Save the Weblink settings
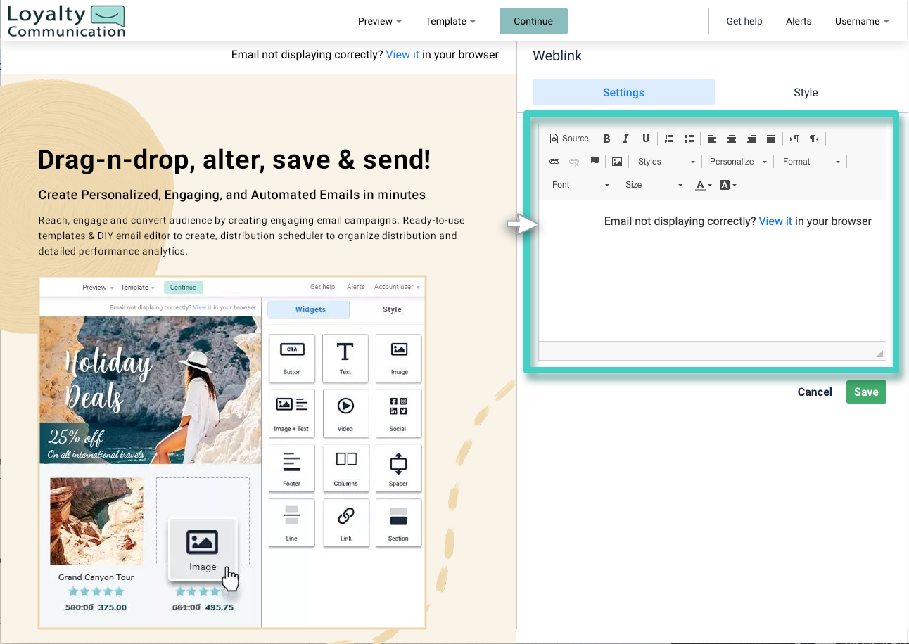This screenshot has height=644, width=909. coord(866,392)
